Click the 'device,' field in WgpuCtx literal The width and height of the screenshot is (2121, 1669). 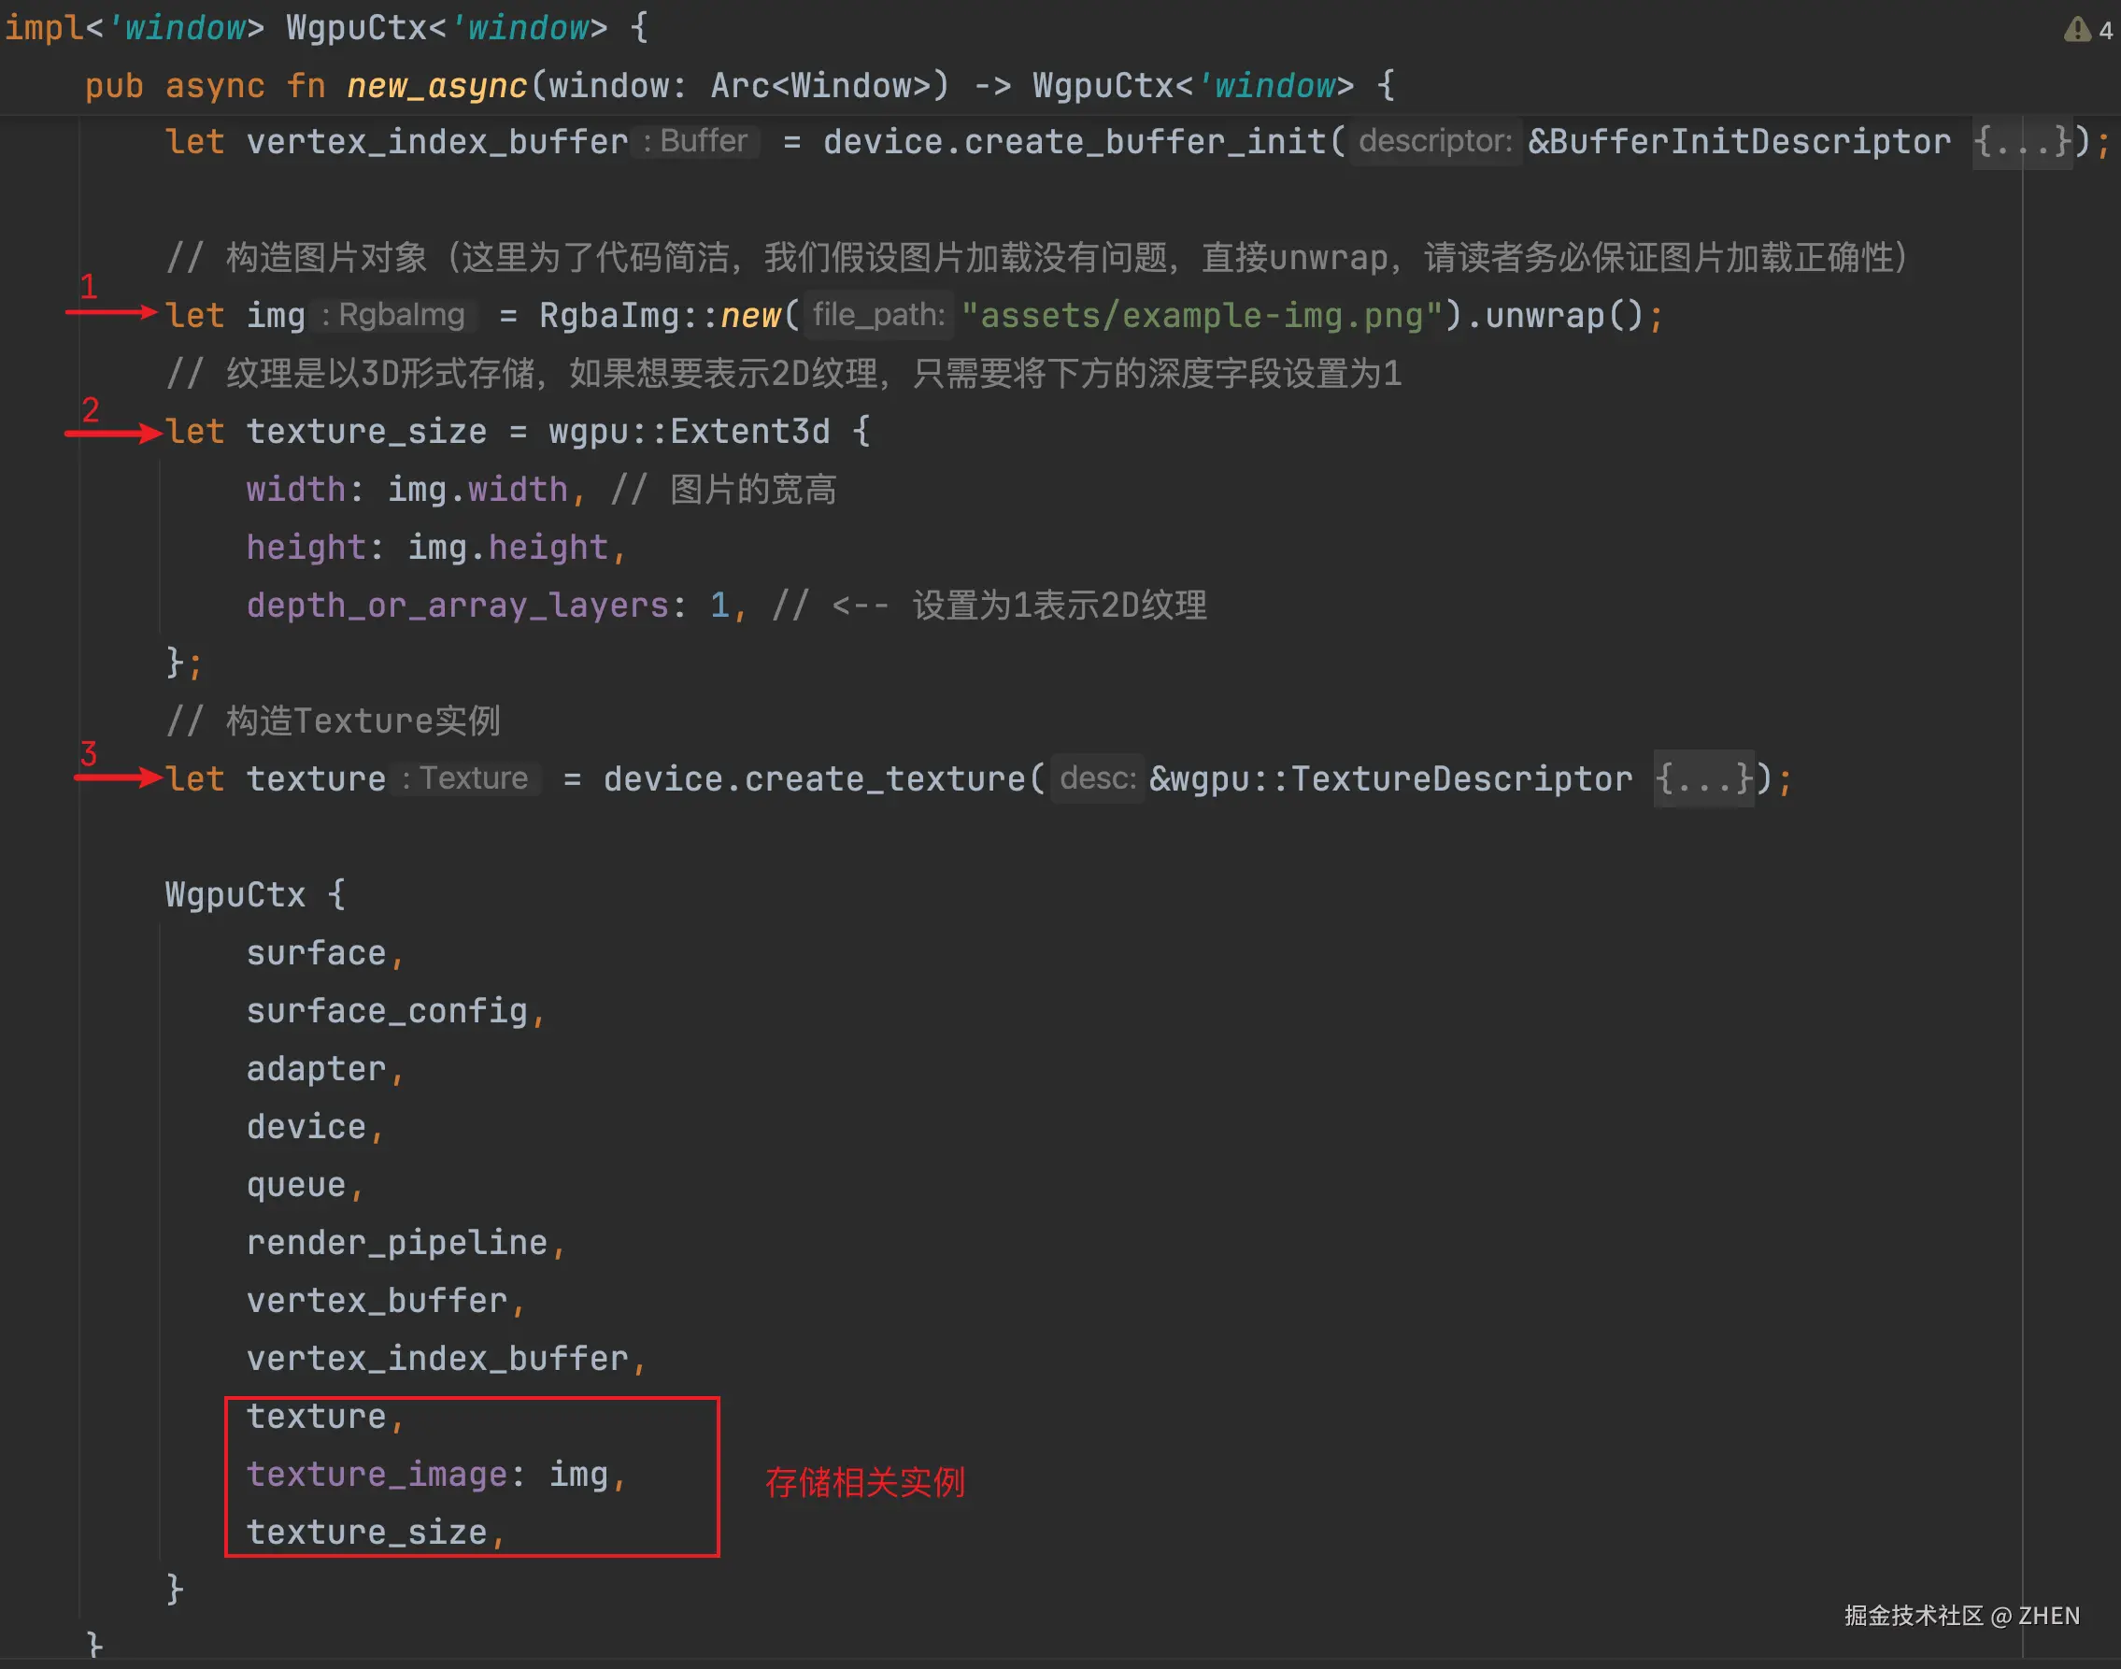coord(315,1127)
